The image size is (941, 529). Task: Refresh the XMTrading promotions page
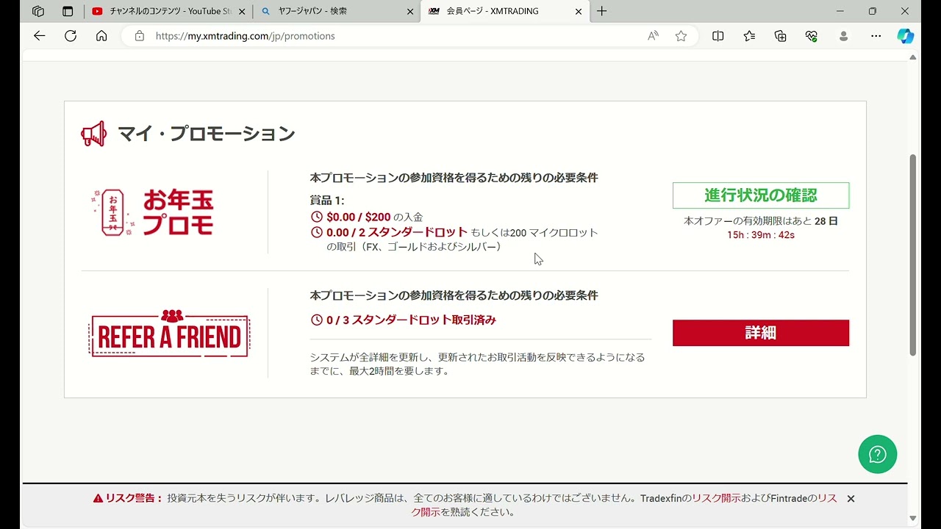pos(71,36)
